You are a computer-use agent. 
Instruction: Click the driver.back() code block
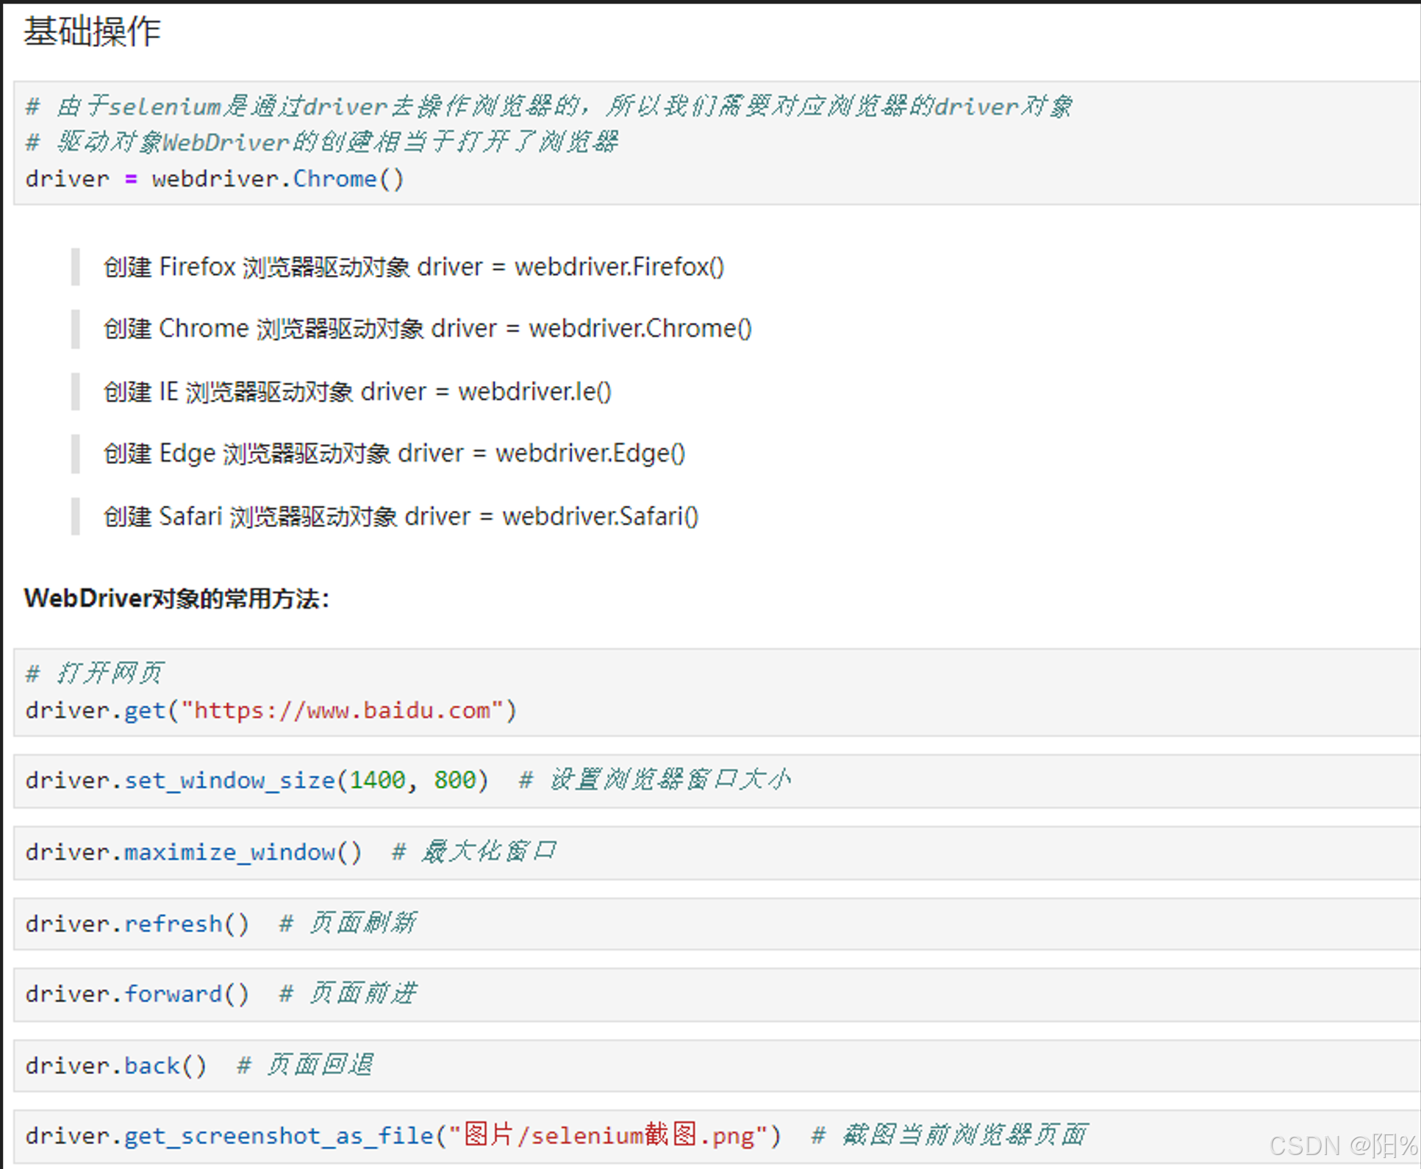coord(116,1065)
